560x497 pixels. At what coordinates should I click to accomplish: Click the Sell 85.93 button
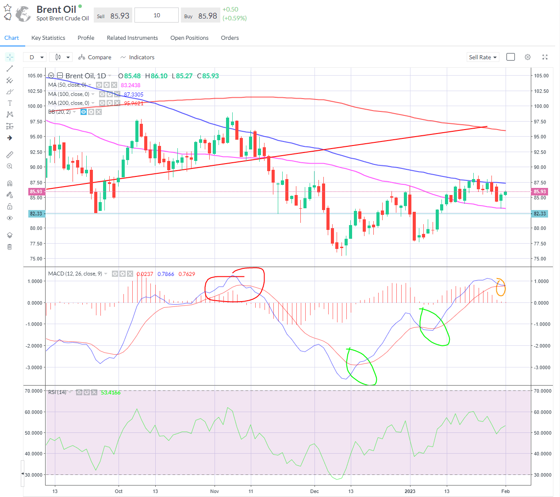pyautogui.click(x=113, y=15)
